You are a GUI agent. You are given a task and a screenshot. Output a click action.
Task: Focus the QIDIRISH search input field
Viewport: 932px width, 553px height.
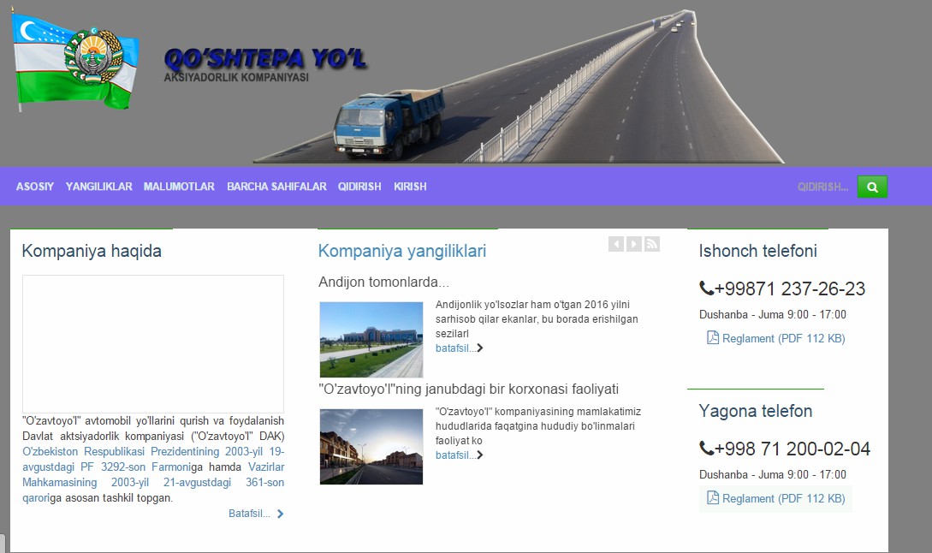[x=822, y=187]
